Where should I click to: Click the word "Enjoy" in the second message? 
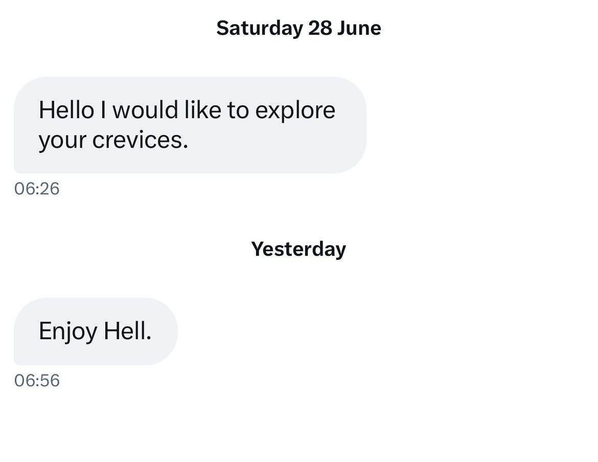pyautogui.click(x=67, y=333)
